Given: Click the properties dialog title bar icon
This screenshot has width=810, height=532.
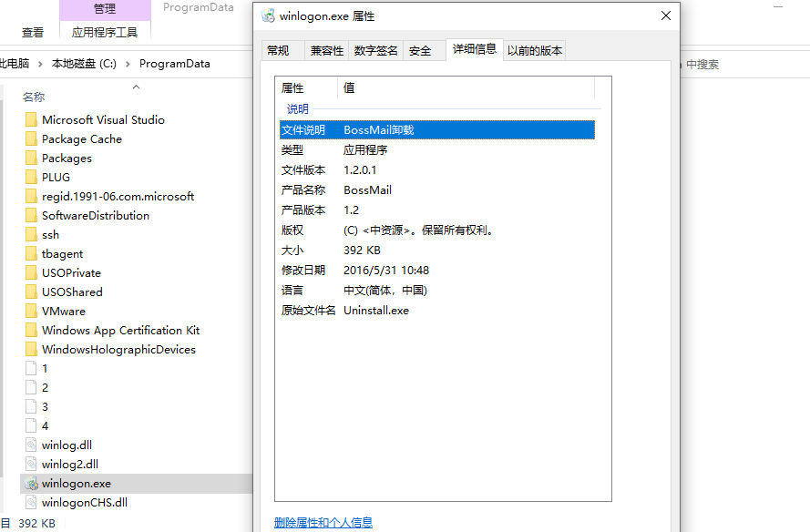Looking at the screenshot, I should click(x=268, y=16).
